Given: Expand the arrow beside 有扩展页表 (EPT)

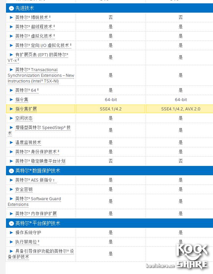Looking at the screenshot, I should coord(11,55).
